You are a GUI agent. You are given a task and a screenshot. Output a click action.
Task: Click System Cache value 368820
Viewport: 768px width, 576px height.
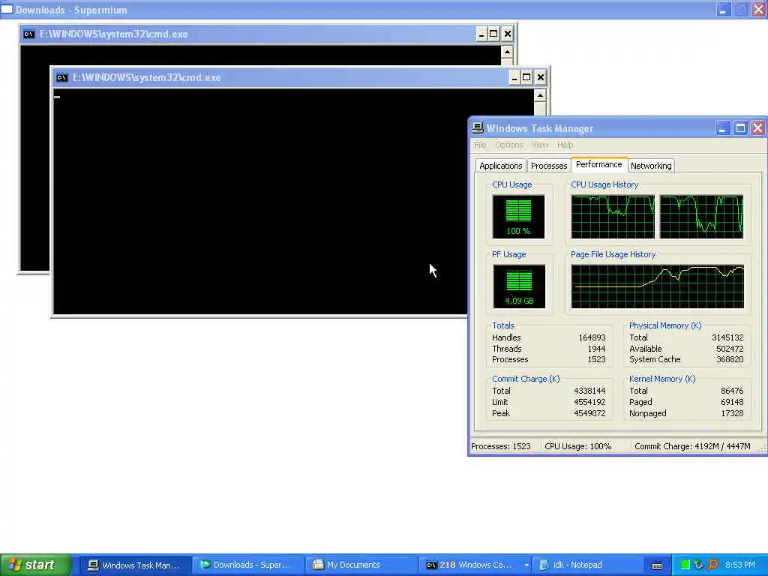[730, 359]
